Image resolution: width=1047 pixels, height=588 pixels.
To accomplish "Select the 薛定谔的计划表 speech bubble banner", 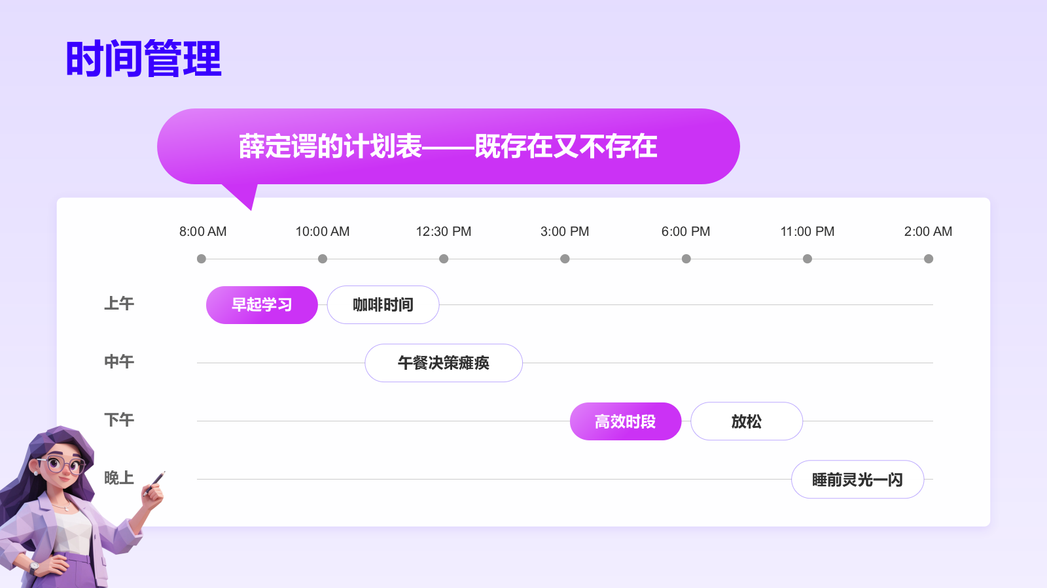I will 448,146.
